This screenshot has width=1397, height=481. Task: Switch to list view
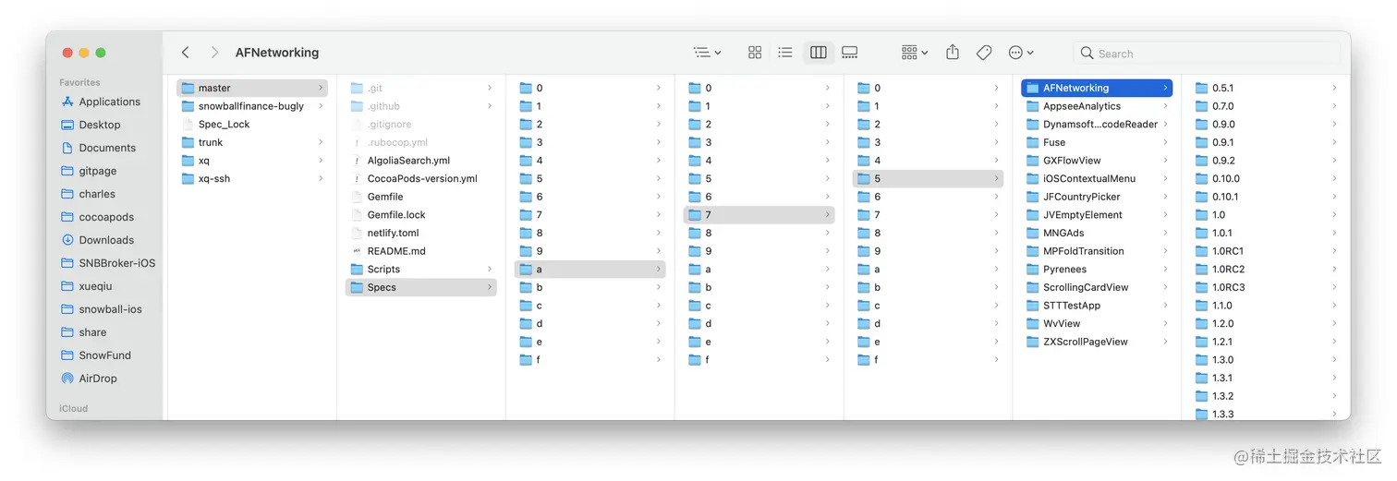(785, 53)
